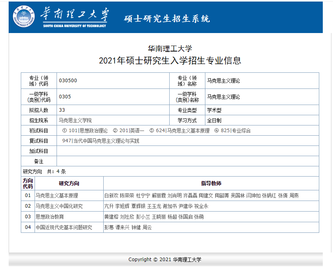Screen dimensions: 333x269
Task: Click advisor name 张国启
Action: click(x=185, y=217)
